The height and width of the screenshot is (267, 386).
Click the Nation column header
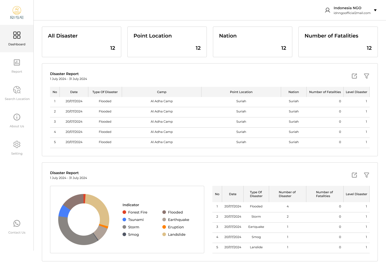point(294,92)
